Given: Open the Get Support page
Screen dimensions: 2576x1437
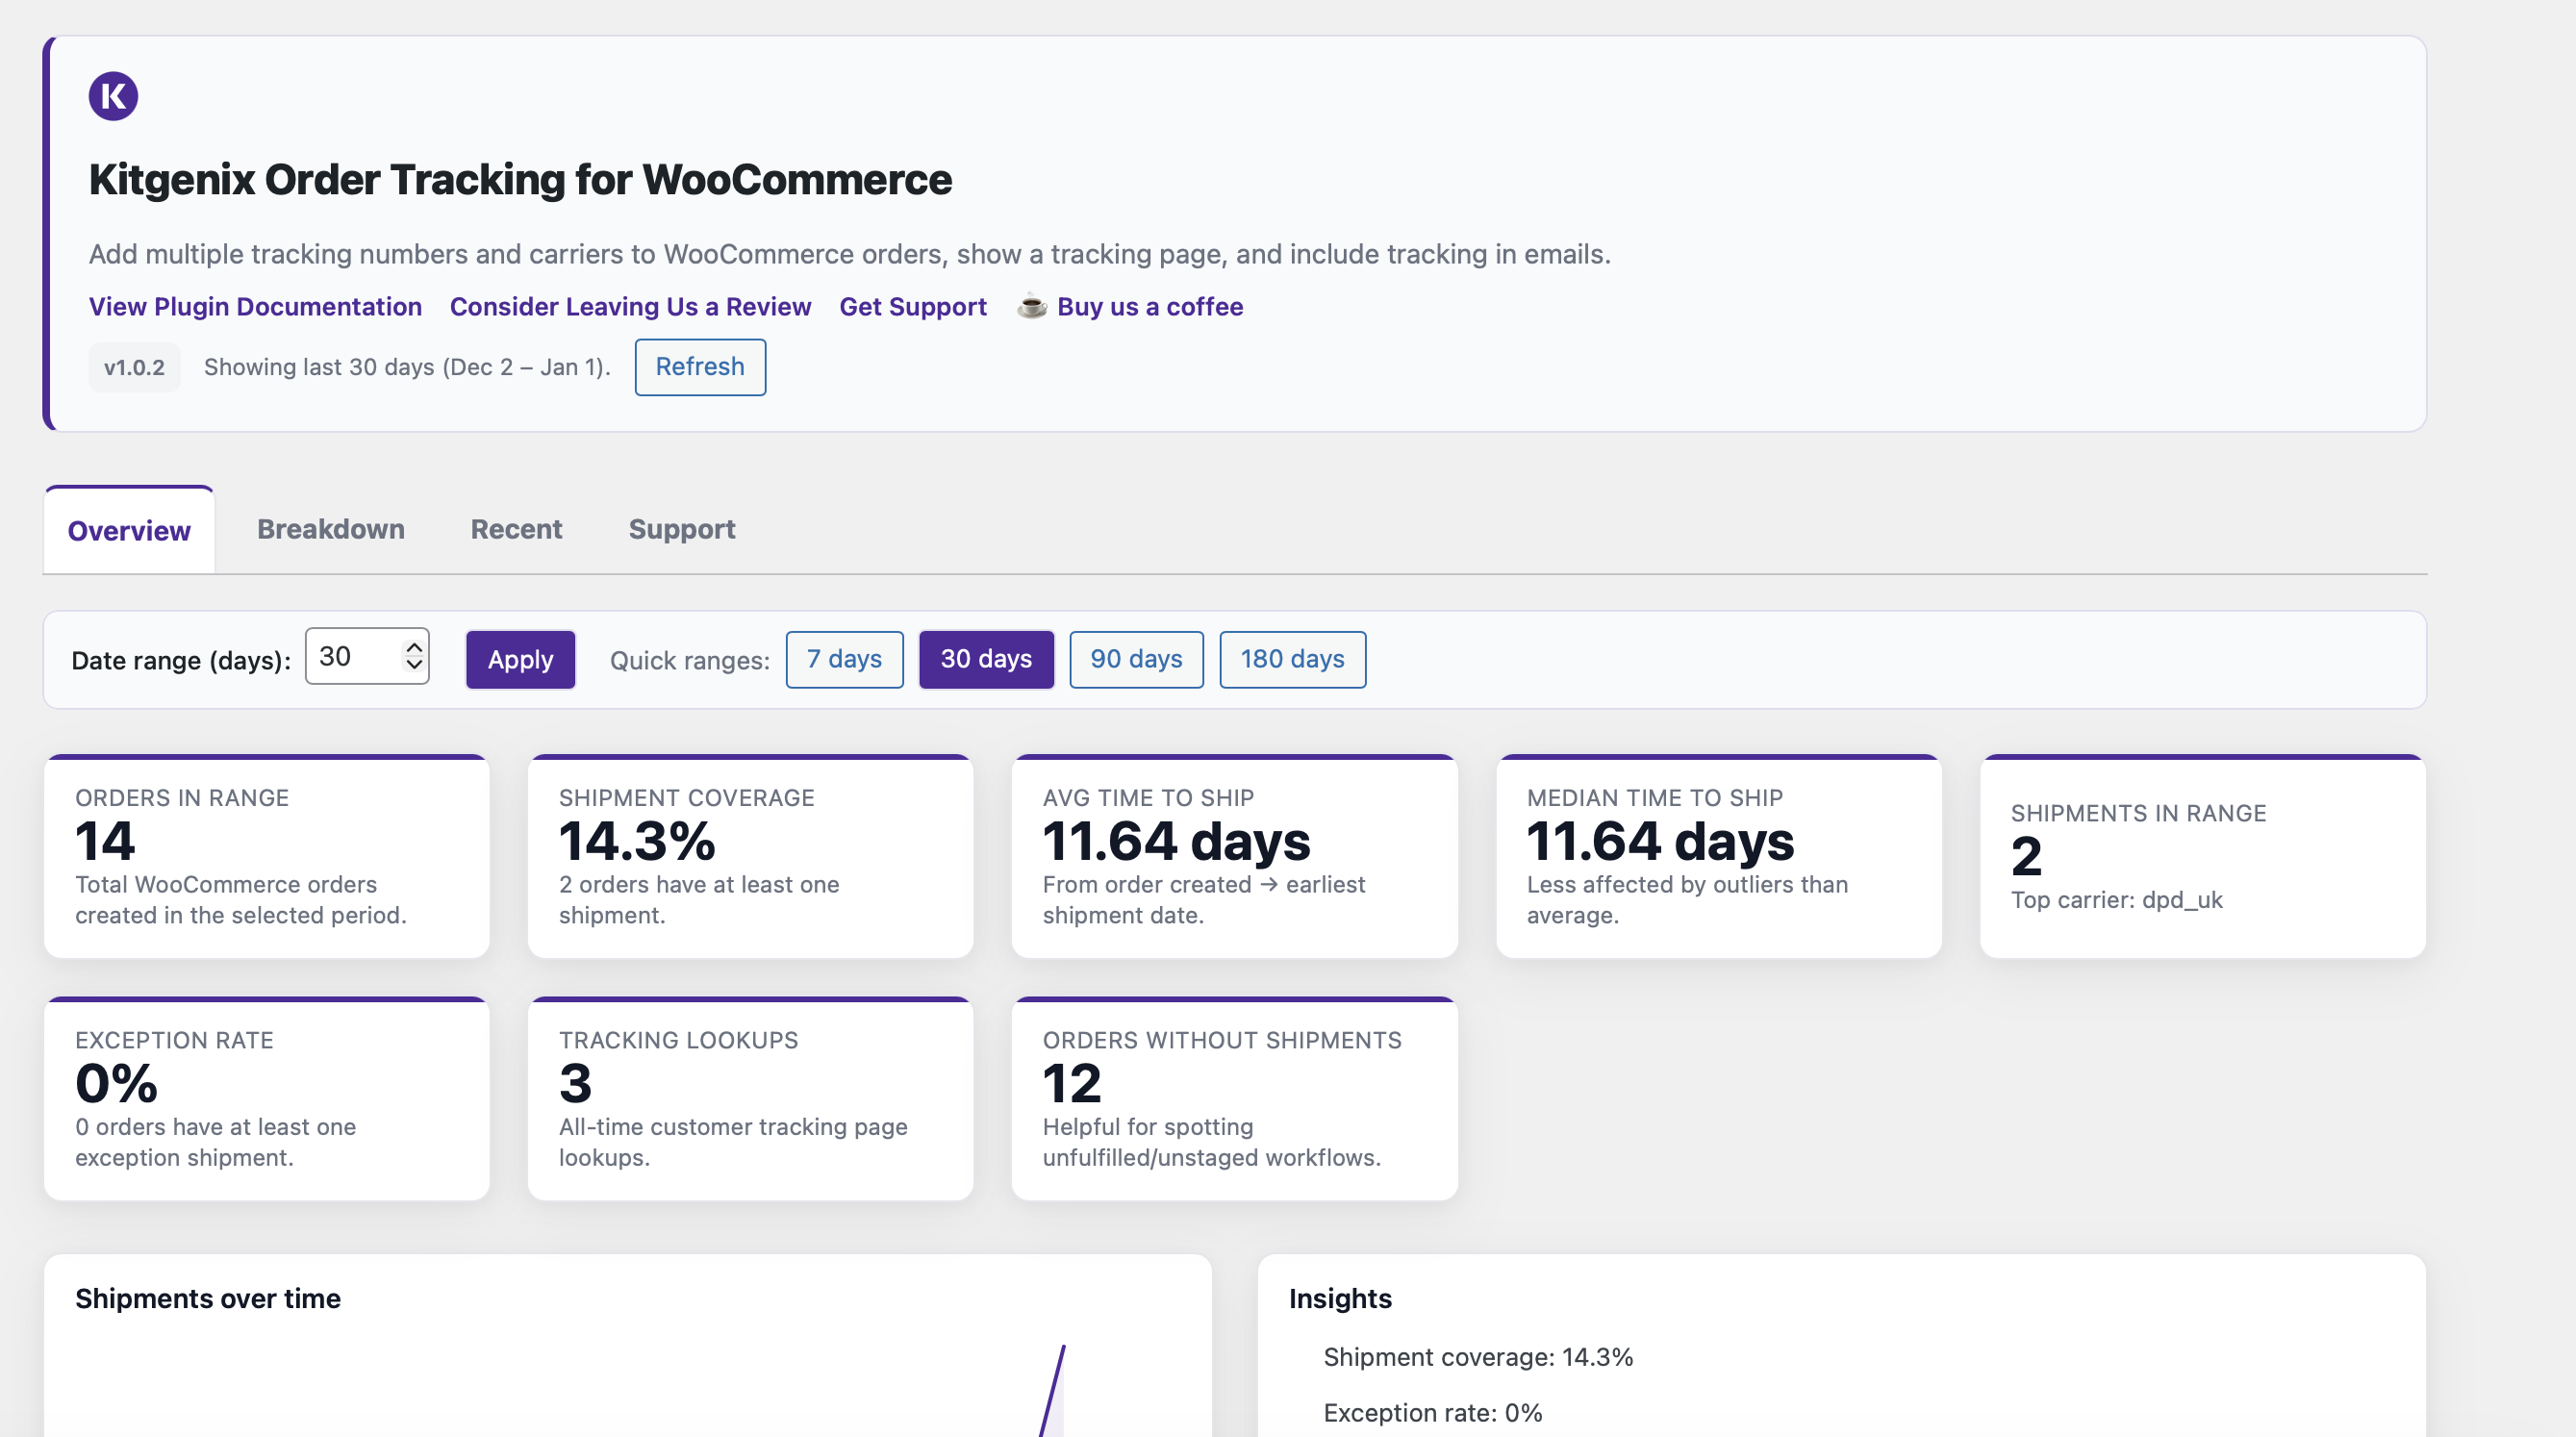Looking at the screenshot, I should coord(912,307).
